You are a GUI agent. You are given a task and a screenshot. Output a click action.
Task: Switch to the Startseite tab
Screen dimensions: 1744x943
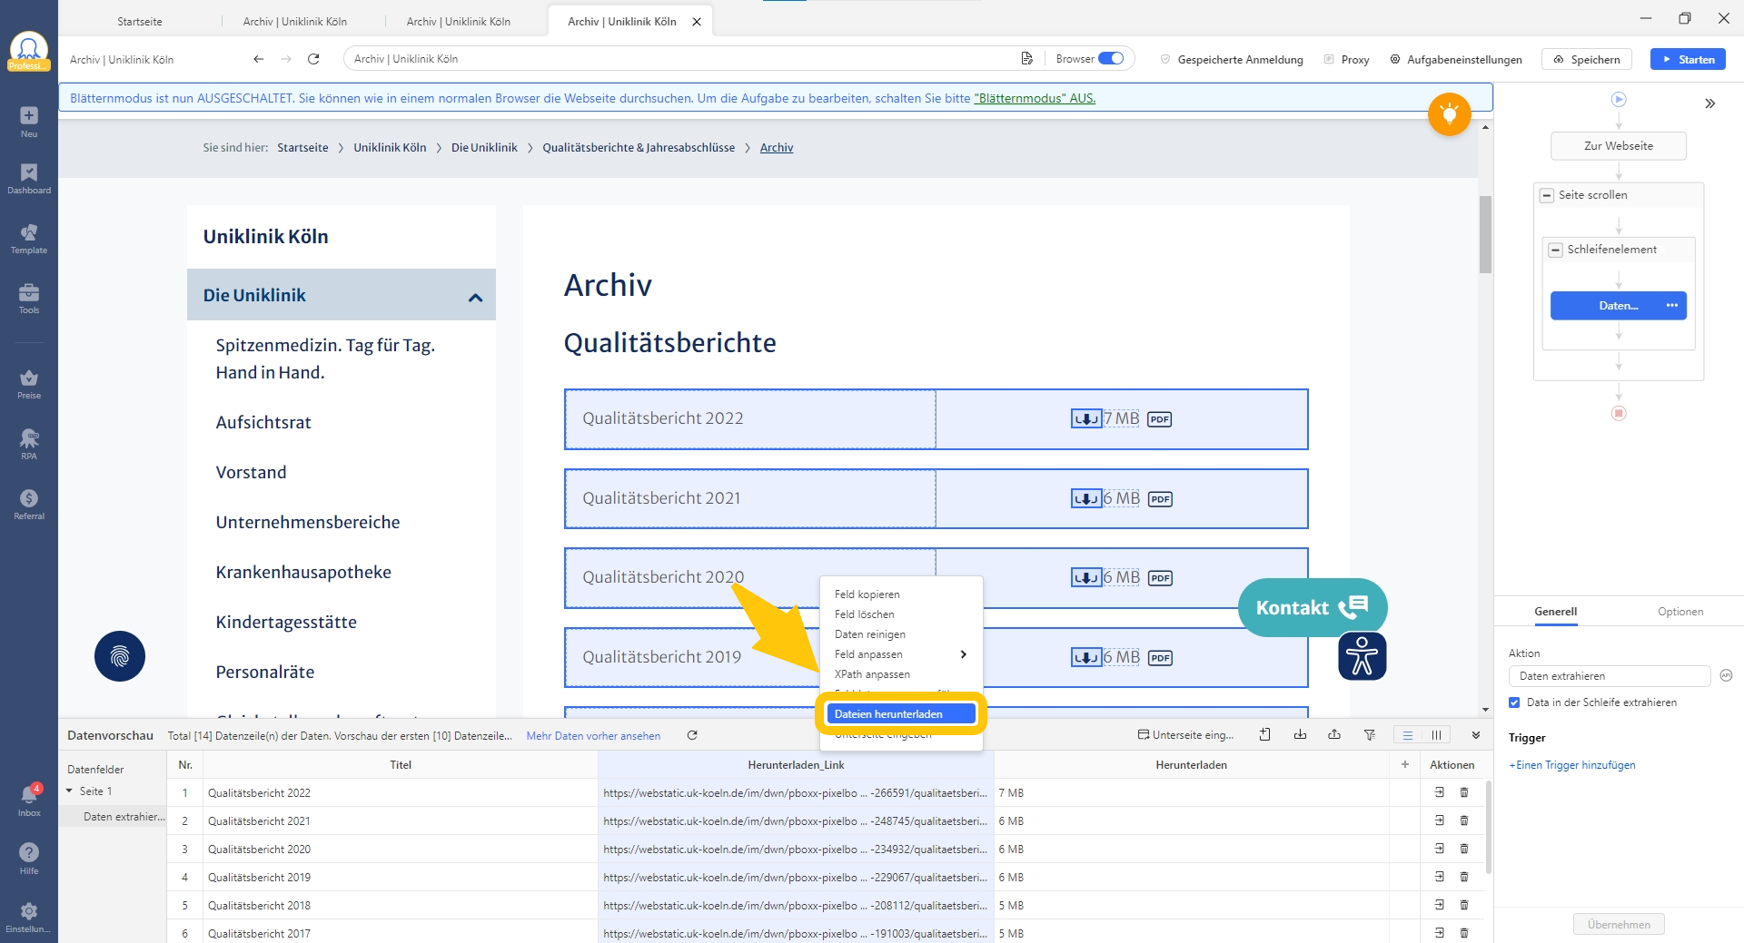click(x=140, y=22)
